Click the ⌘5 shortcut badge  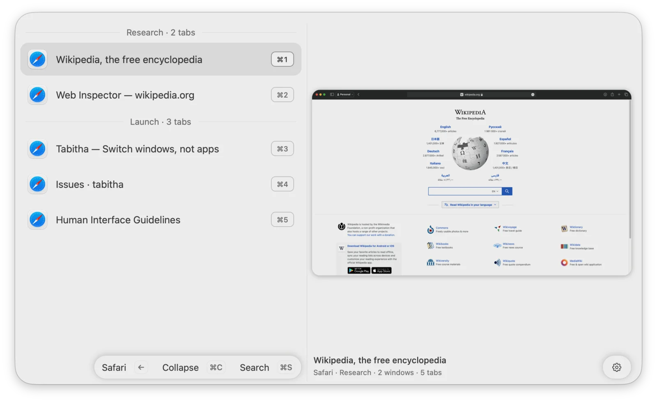tap(282, 220)
